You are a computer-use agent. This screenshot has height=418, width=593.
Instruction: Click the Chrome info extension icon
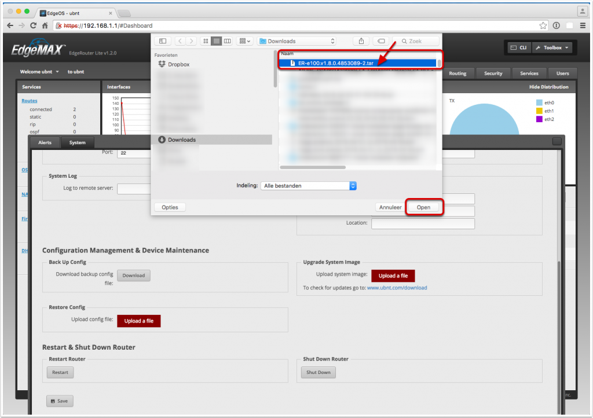pos(557,25)
